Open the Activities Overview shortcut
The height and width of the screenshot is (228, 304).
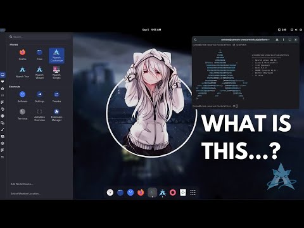coord(39,115)
